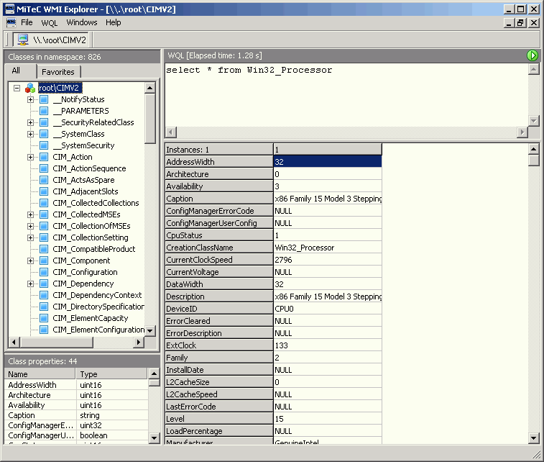Click the CIM_CollectedMSEs class icon
This screenshot has height=462, width=544.
pos(44,214)
